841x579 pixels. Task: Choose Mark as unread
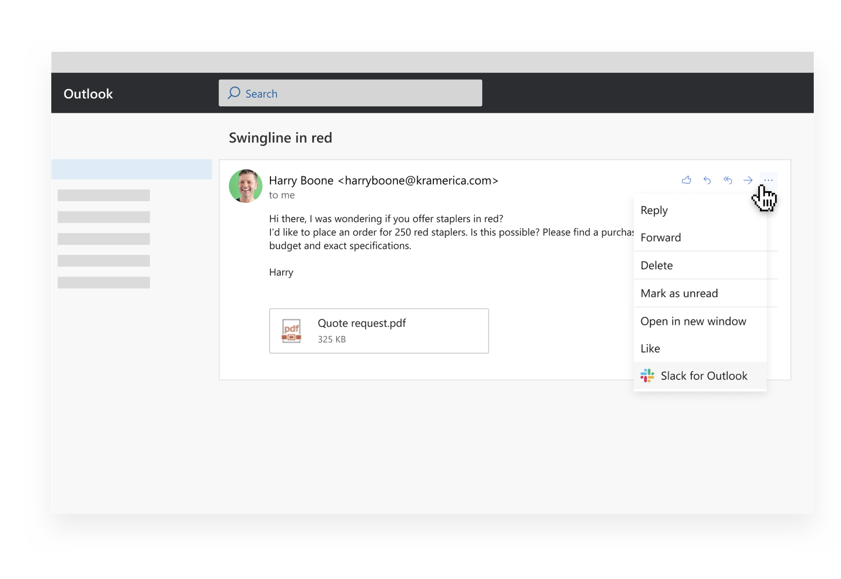[700, 293]
